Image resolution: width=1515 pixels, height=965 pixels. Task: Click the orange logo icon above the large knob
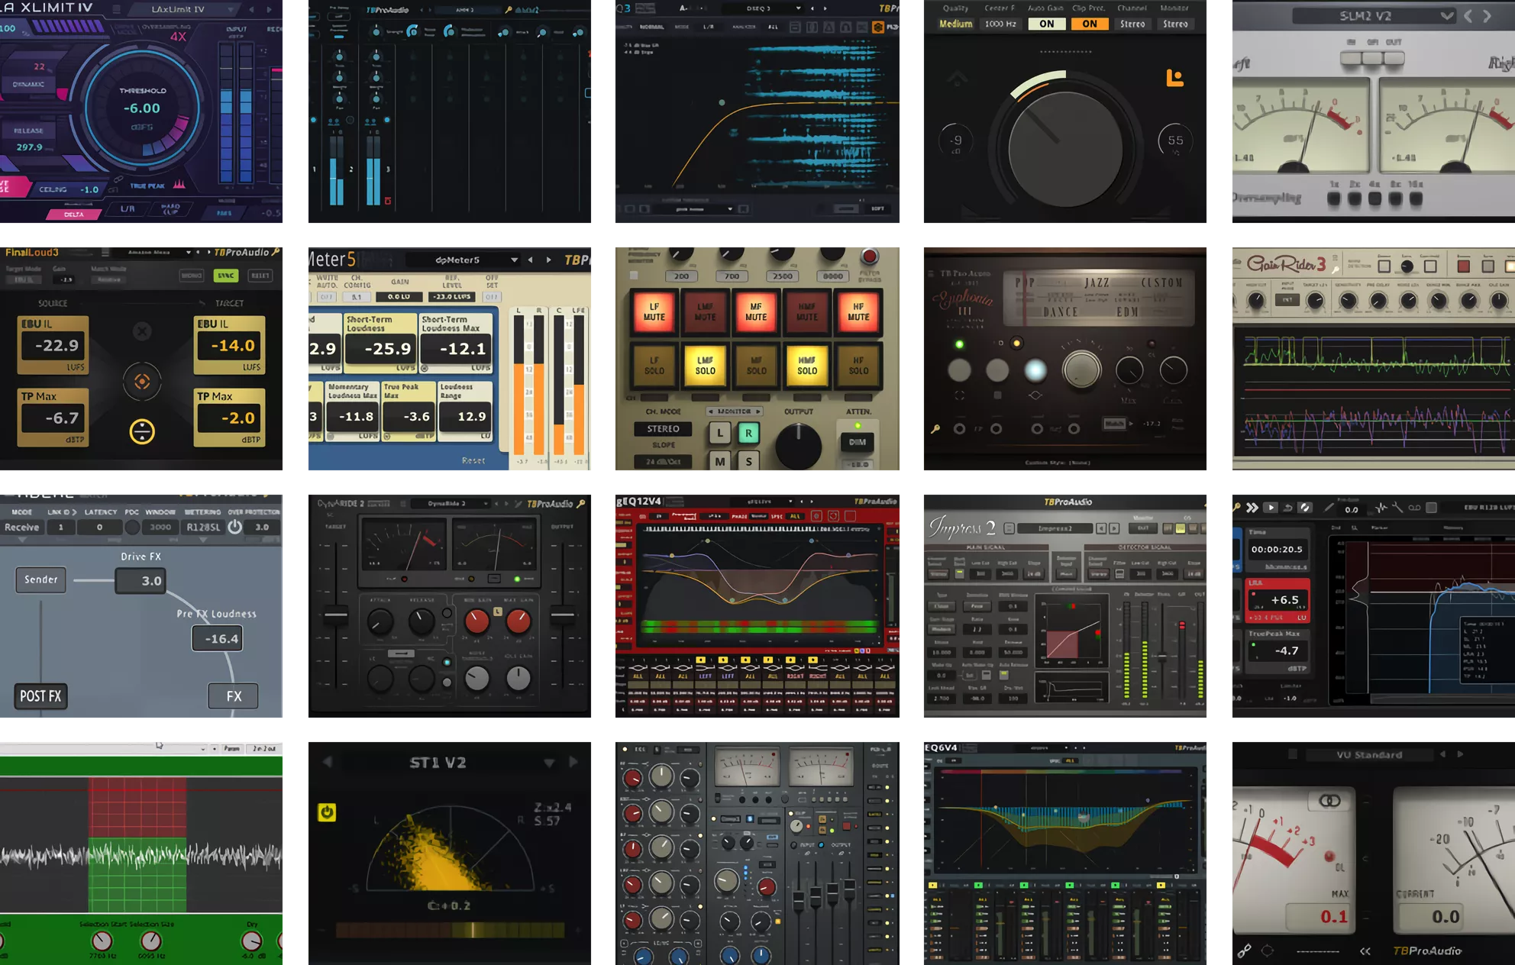click(1174, 77)
